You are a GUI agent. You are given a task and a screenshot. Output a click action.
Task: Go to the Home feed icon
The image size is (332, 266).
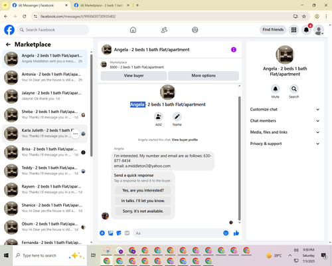133,30
